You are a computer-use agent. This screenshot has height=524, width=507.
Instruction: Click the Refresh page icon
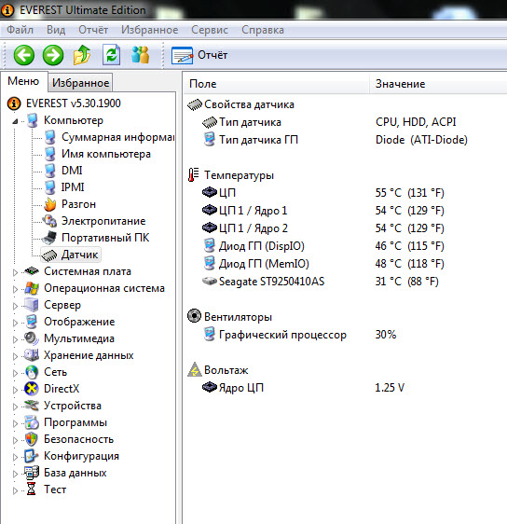click(111, 55)
